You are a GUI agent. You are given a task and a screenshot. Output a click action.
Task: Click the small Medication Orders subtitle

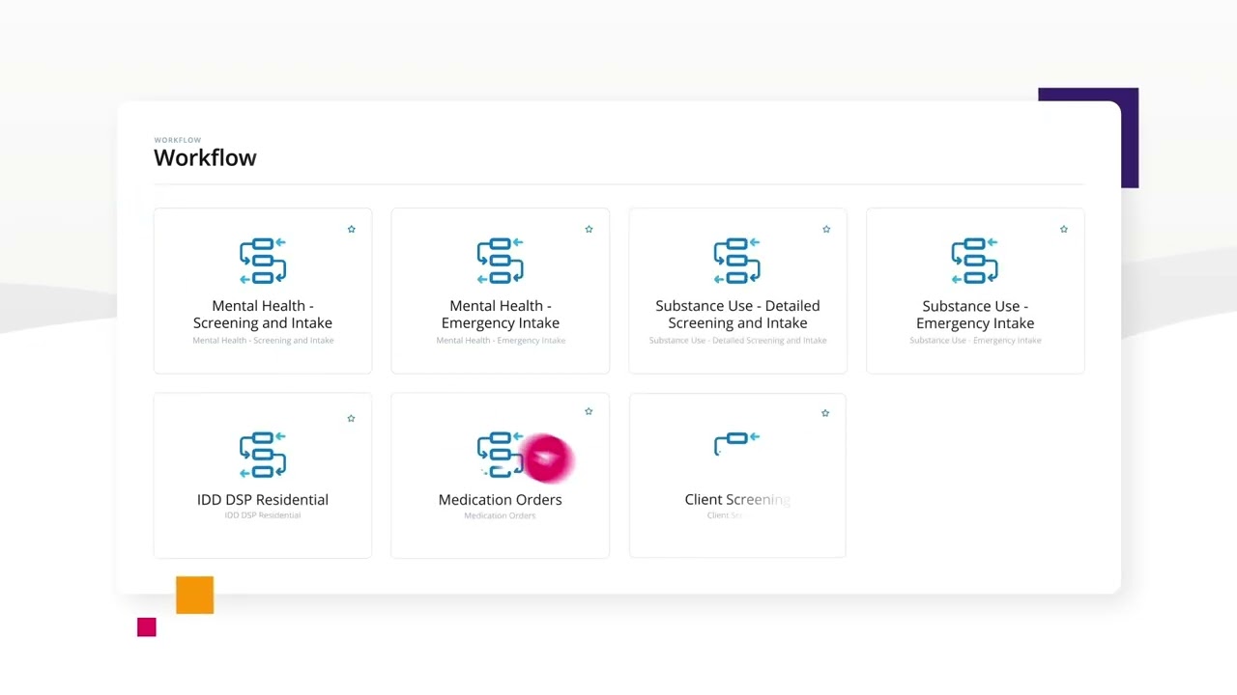(x=500, y=515)
